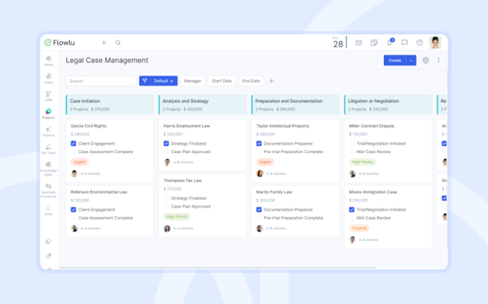
Task: Check Trial/Negotiation Initiated on Miller Contract Dispute
Action: 352,143
